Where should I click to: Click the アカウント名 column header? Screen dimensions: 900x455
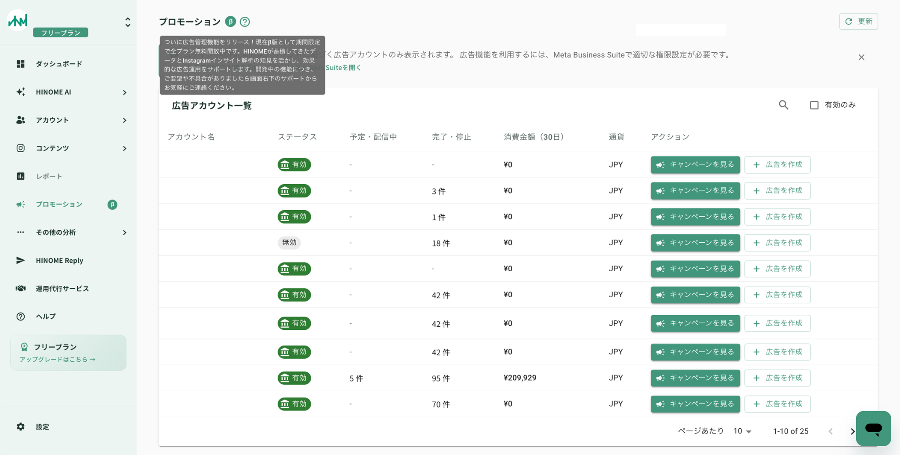(x=191, y=137)
